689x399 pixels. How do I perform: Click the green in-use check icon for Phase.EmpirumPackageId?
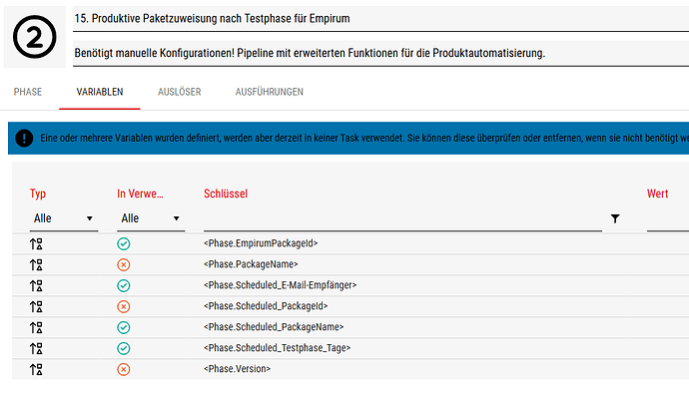[x=124, y=243]
